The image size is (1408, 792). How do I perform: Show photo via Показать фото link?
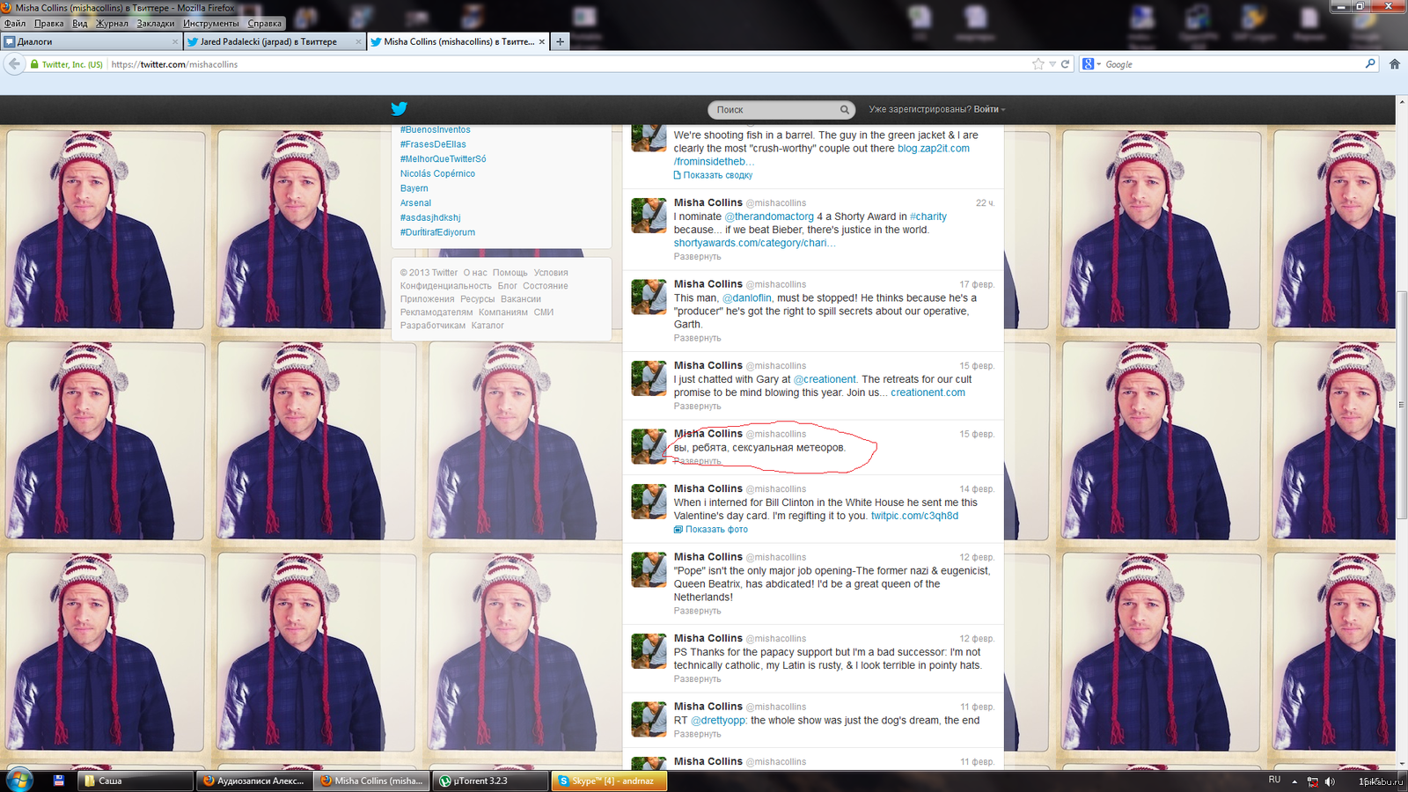(715, 530)
